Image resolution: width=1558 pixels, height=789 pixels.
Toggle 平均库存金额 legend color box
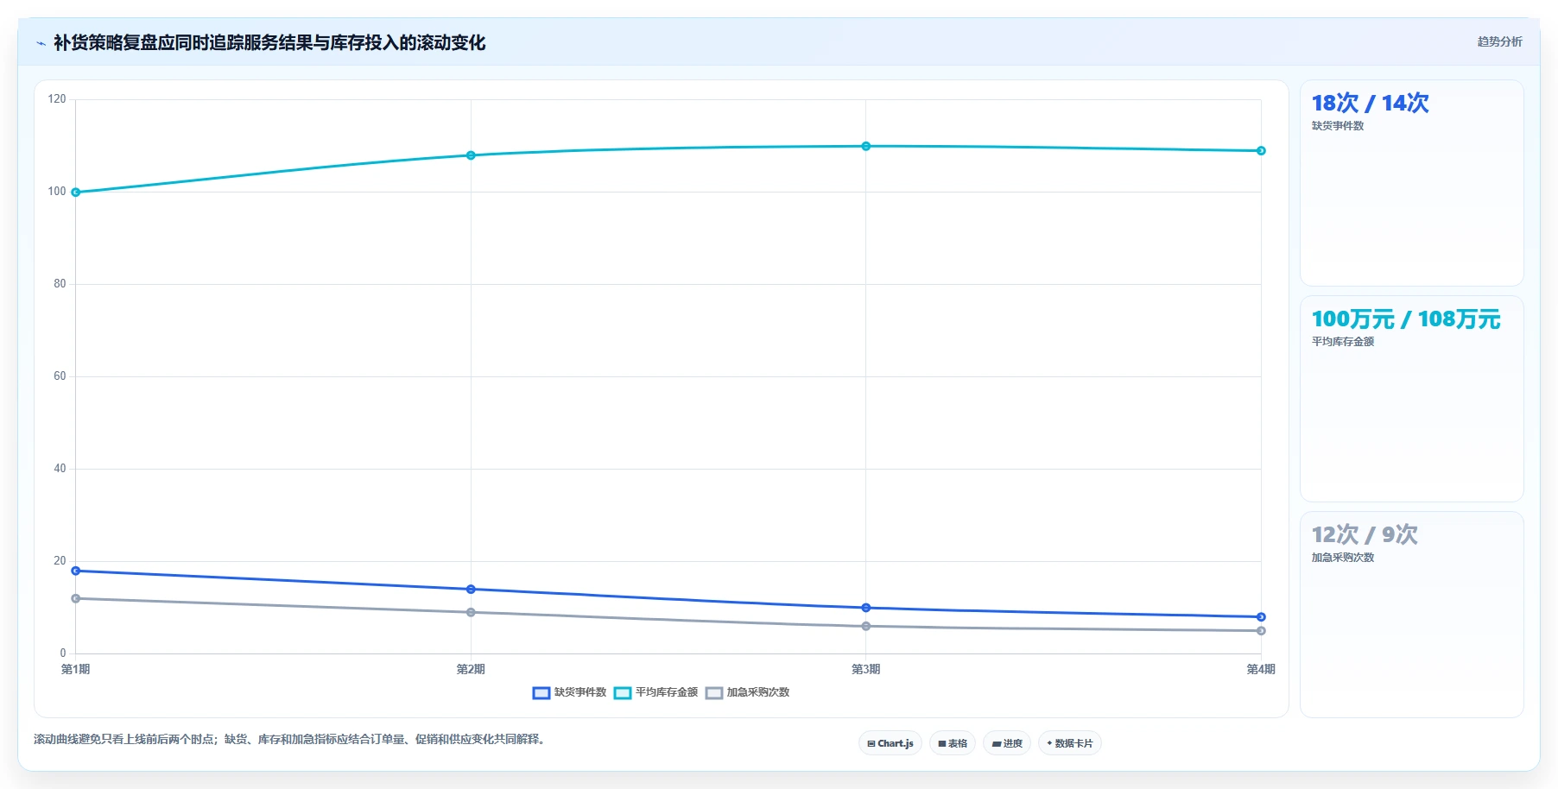point(623,692)
